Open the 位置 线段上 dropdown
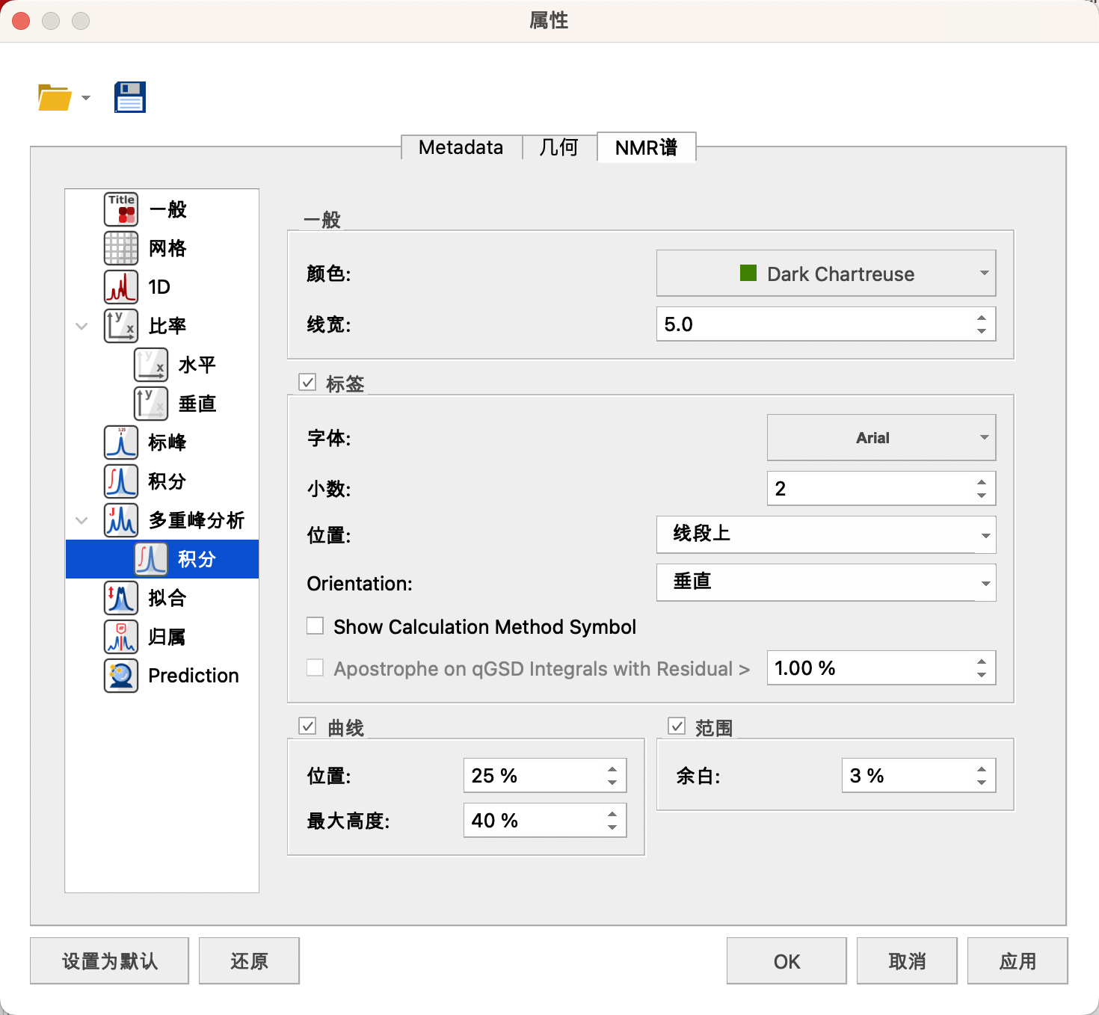This screenshot has height=1015, width=1099. [826, 534]
